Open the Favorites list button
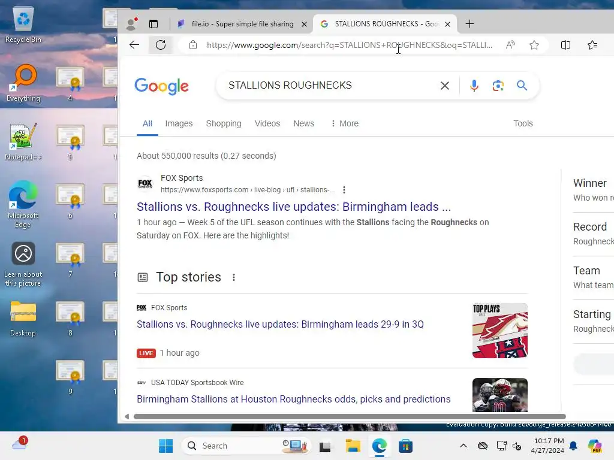614x460 pixels. [592, 45]
